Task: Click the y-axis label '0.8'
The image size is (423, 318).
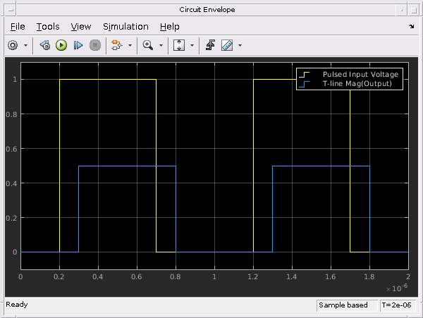Action: click(11, 114)
